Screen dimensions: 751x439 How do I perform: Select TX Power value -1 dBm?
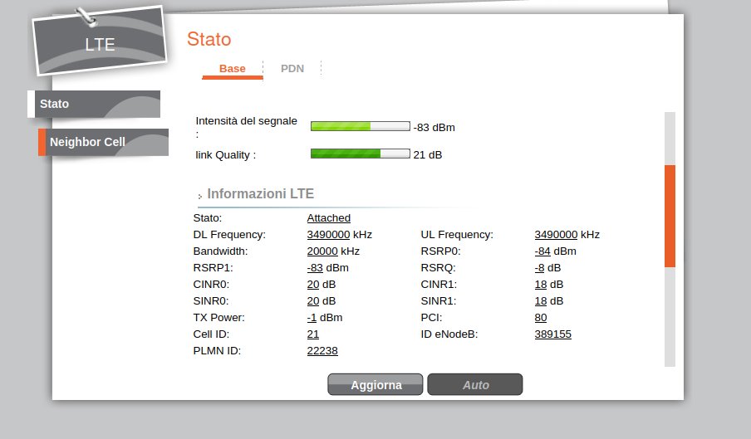(325, 318)
